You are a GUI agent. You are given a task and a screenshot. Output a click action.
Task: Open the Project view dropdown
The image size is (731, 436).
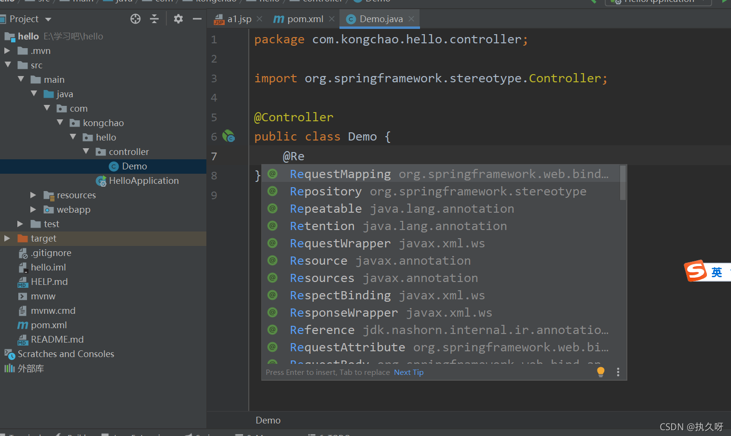(48, 19)
